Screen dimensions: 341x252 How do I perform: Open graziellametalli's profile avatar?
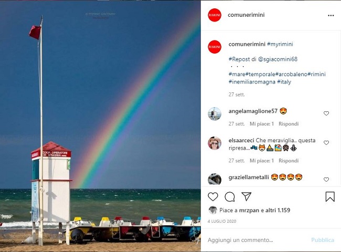click(215, 180)
